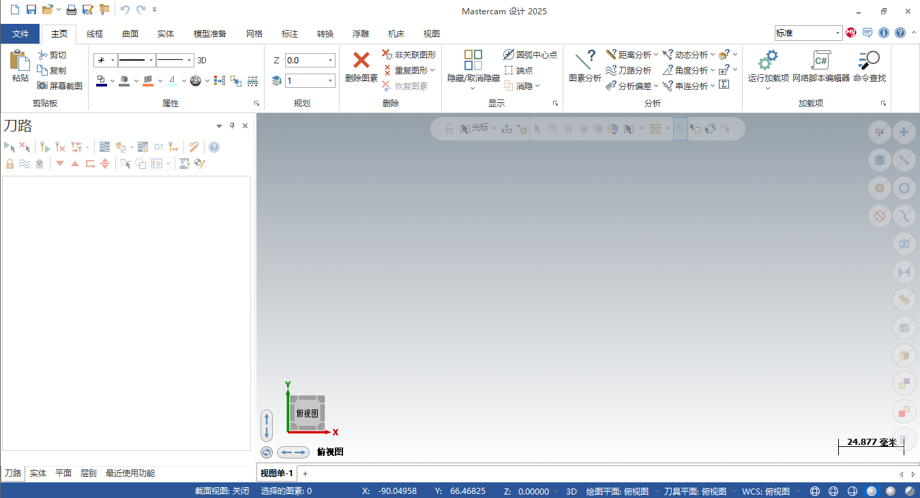Viewport: 920px width, 498px height.
Task: Click the 运行加载项 gears icon
Action: (768, 60)
